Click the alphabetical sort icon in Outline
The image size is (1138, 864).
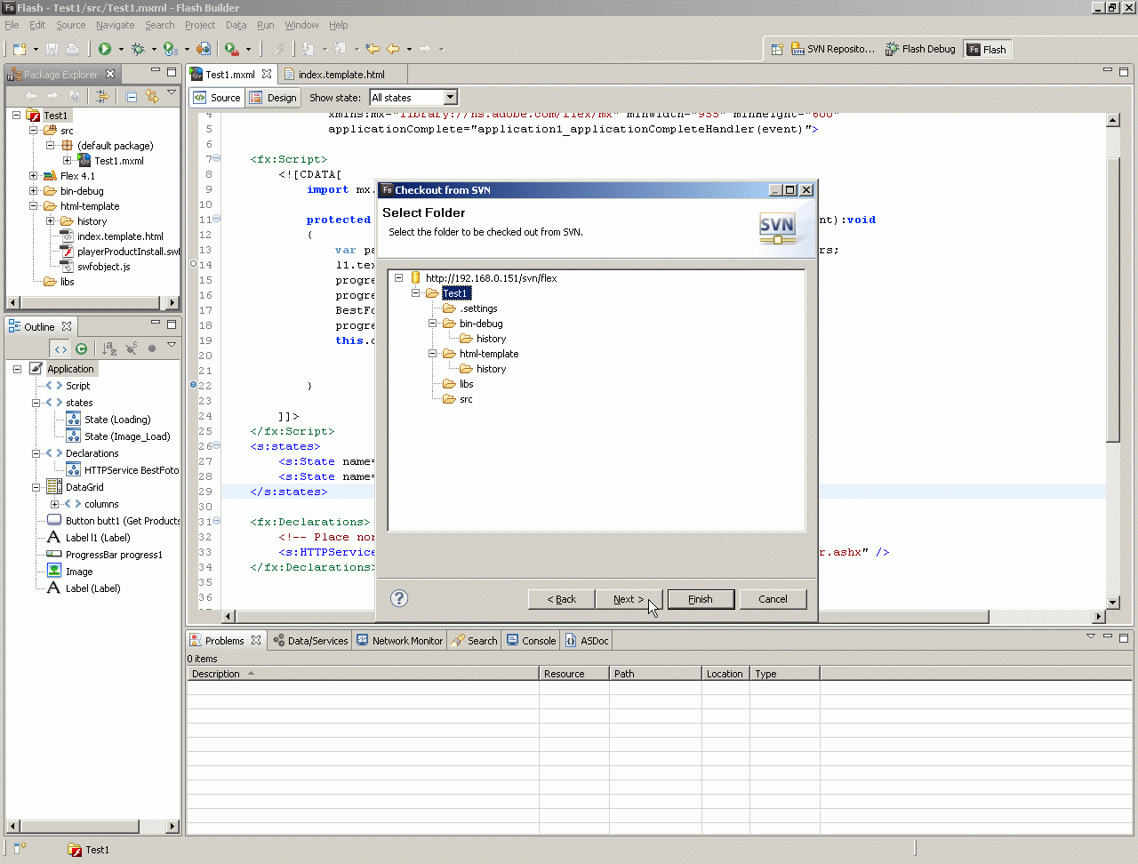(109, 348)
